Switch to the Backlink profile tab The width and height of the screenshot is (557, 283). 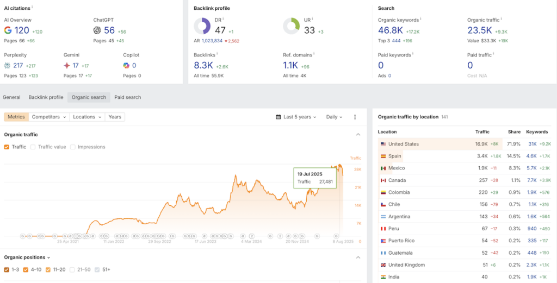pyautogui.click(x=46, y=97)
